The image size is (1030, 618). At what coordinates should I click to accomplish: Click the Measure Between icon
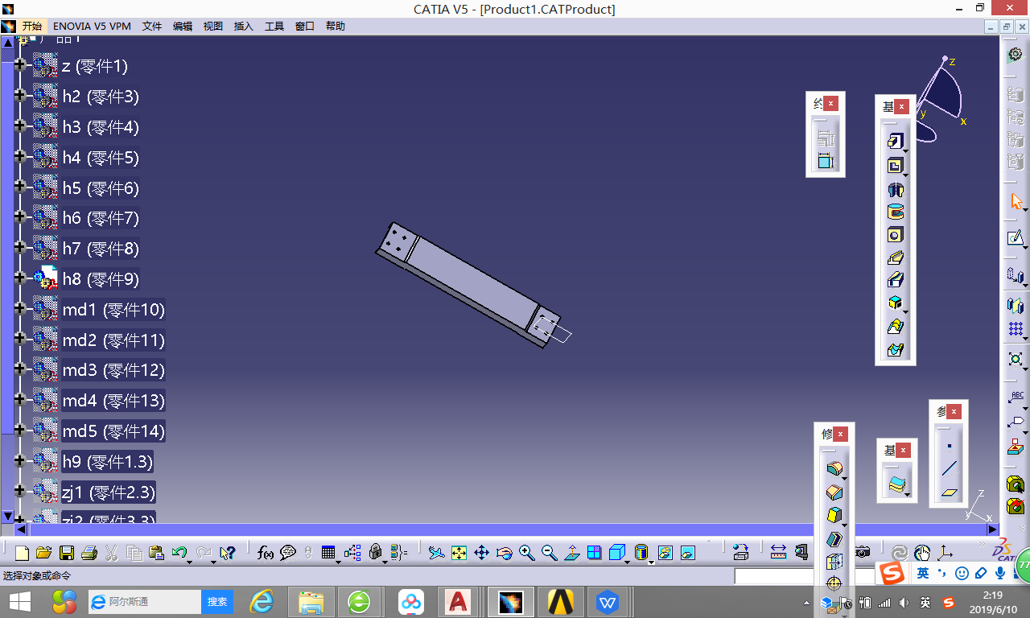778,553
